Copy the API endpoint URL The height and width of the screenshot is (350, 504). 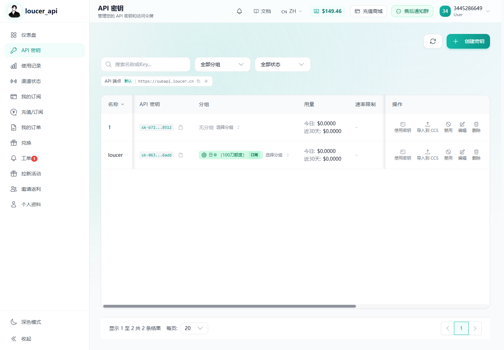pos(198,81)
